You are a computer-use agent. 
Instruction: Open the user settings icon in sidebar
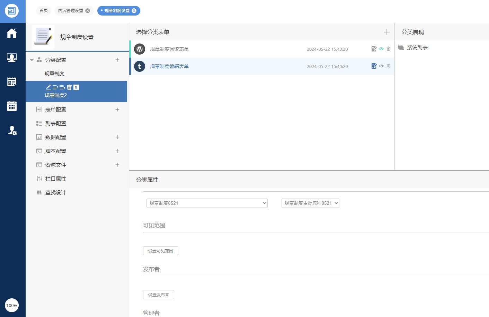(12, 131)
